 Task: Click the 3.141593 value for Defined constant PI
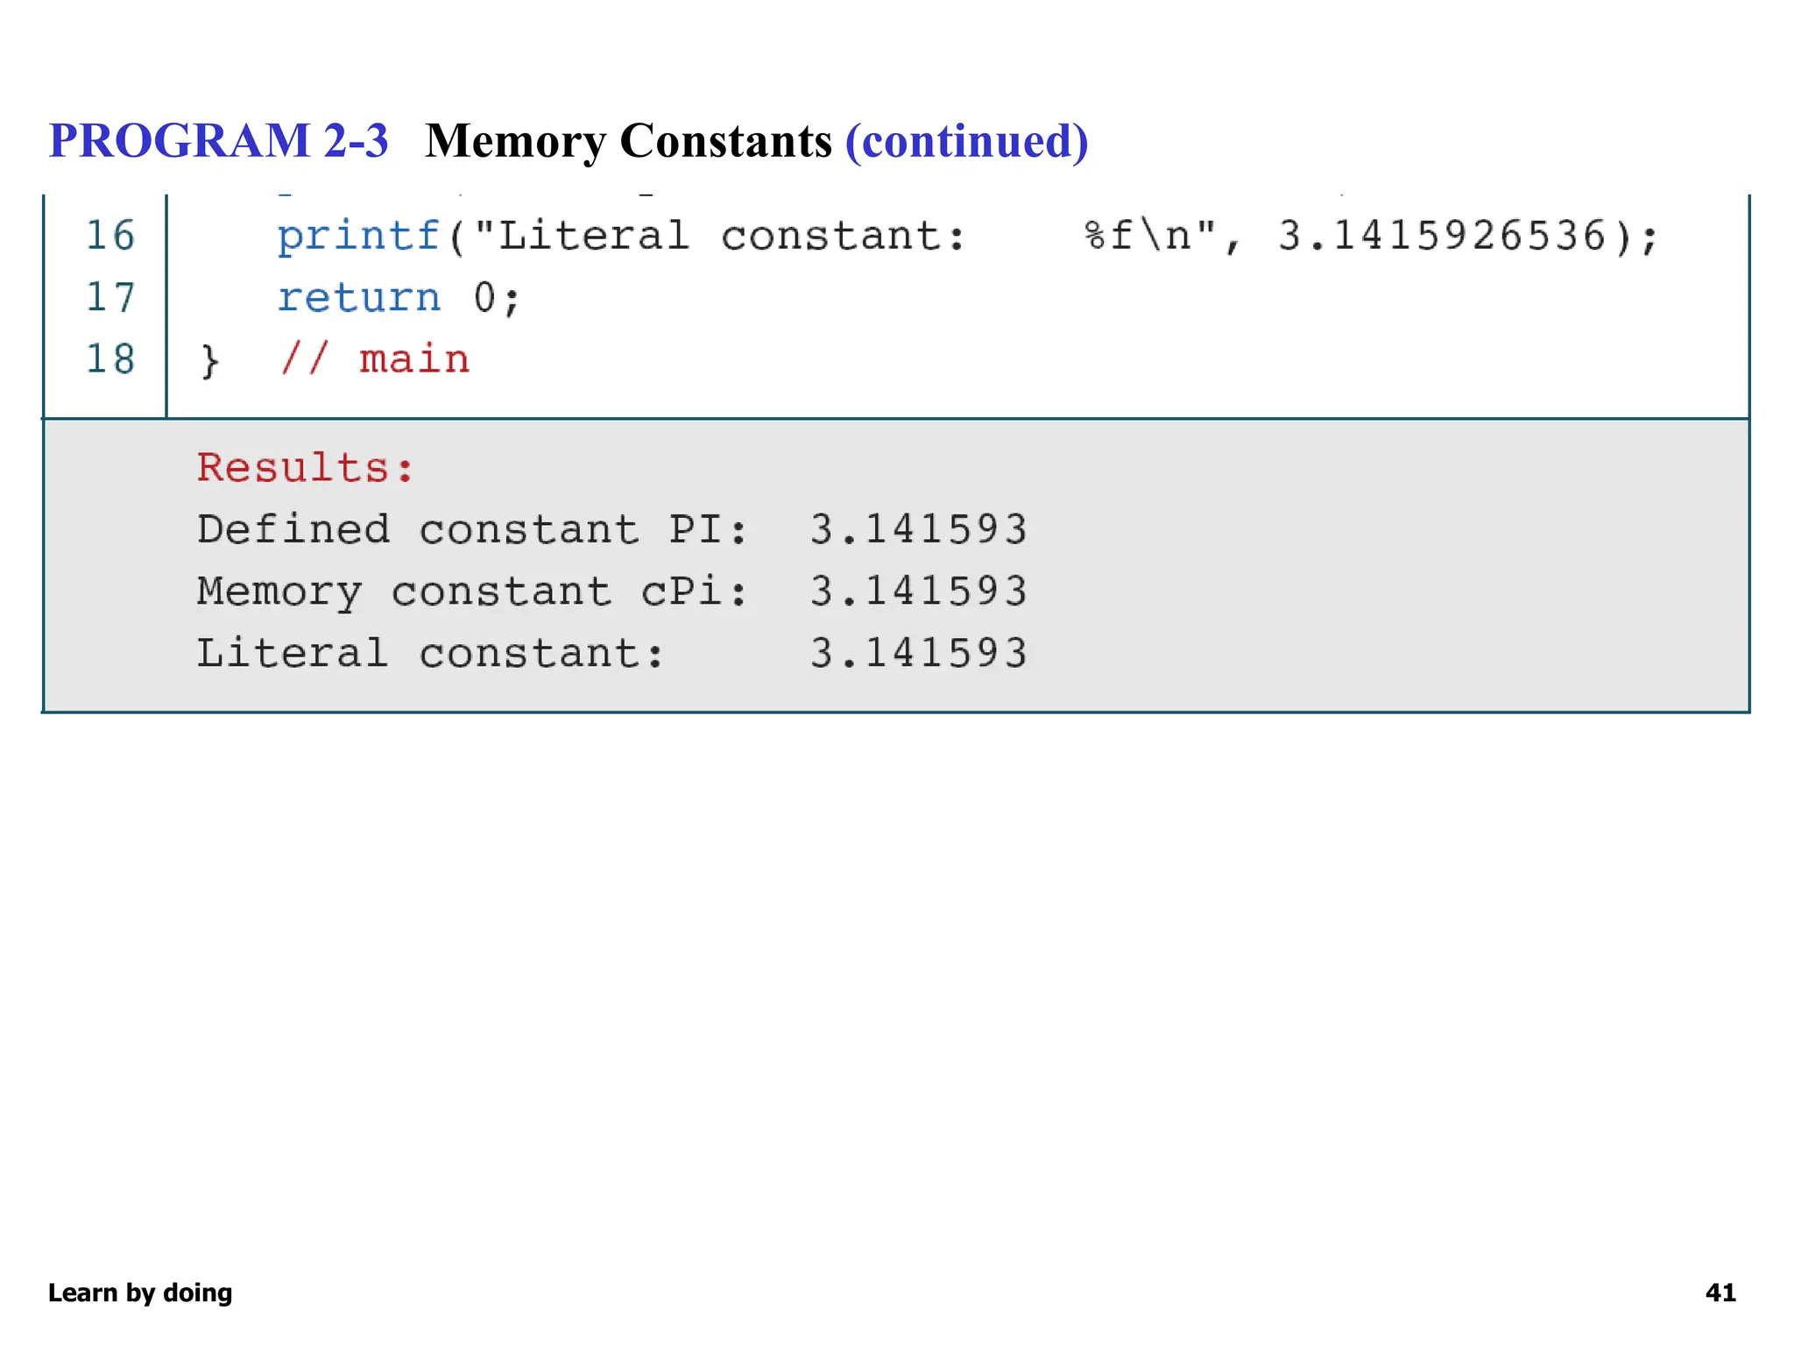click(x=918, y=529)
